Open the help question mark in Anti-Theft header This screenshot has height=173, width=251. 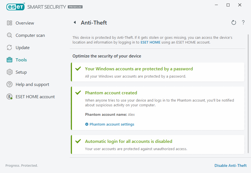(x=243, y=22)
